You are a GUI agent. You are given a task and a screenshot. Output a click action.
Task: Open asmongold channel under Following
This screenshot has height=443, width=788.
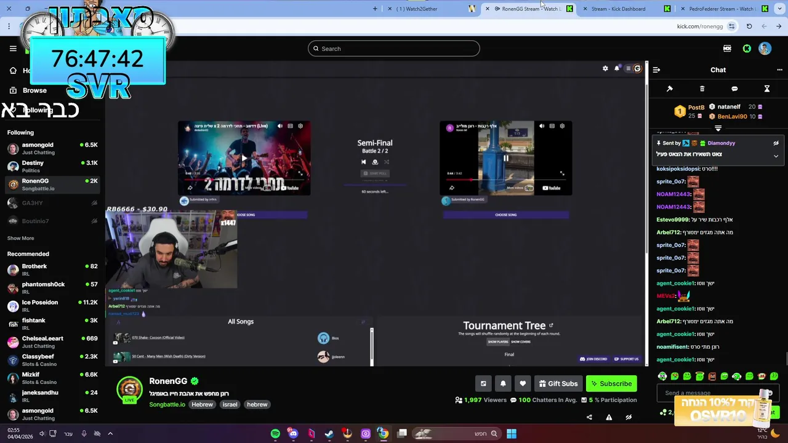(x=52, y=148)
